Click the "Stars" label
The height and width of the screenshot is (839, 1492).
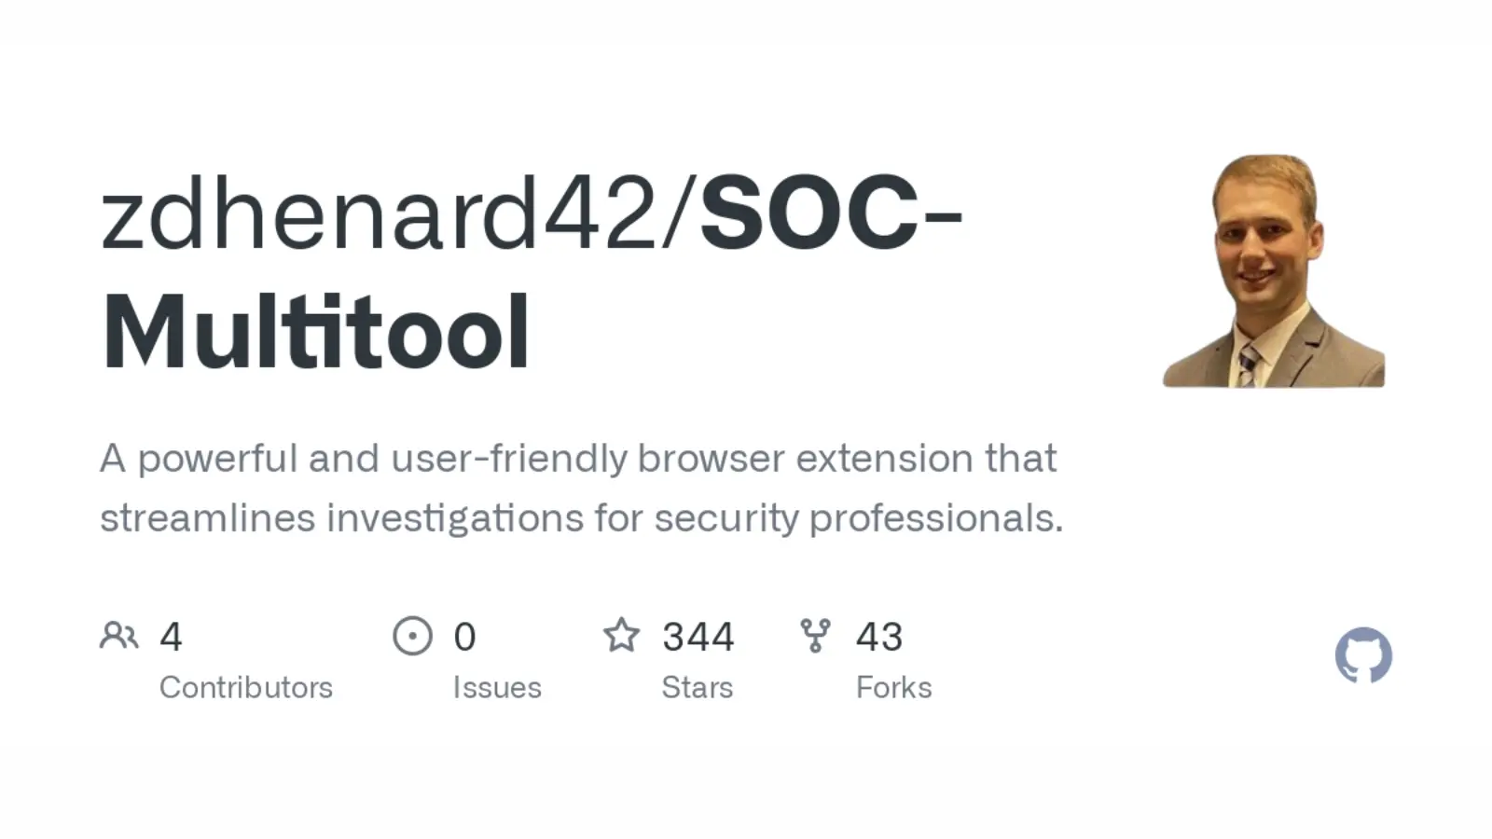[698, 688]
